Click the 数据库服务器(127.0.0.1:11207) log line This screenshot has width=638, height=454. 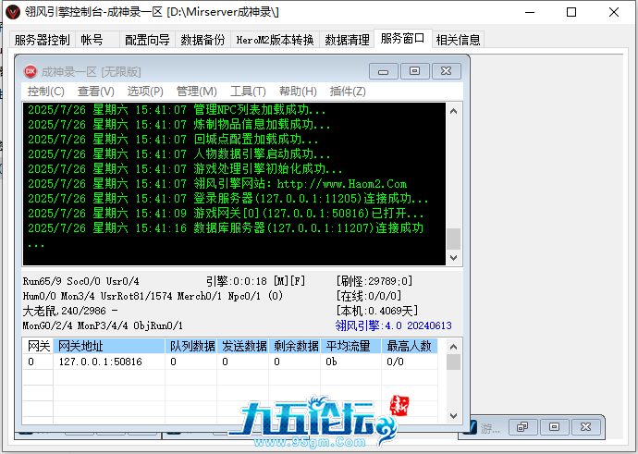tap(226, 228)
